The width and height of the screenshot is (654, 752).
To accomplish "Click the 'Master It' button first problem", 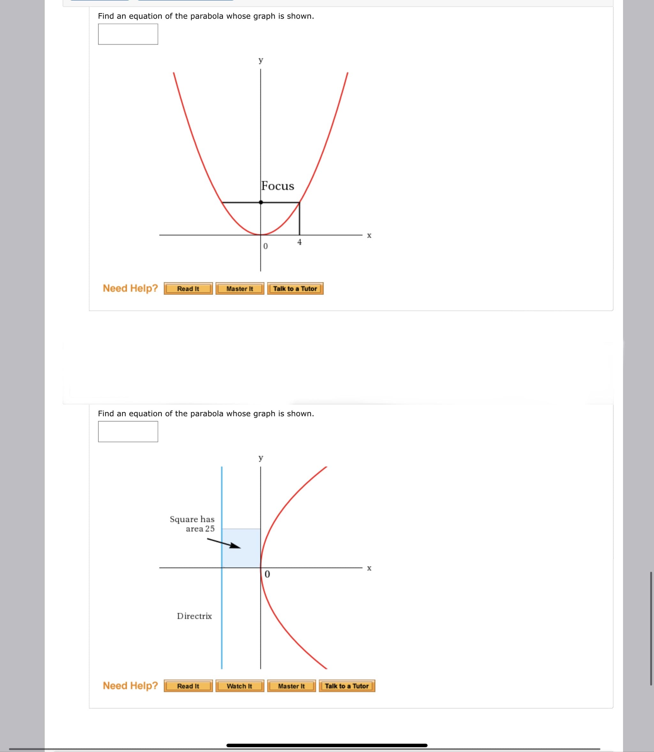I will (x=238, y=288).
